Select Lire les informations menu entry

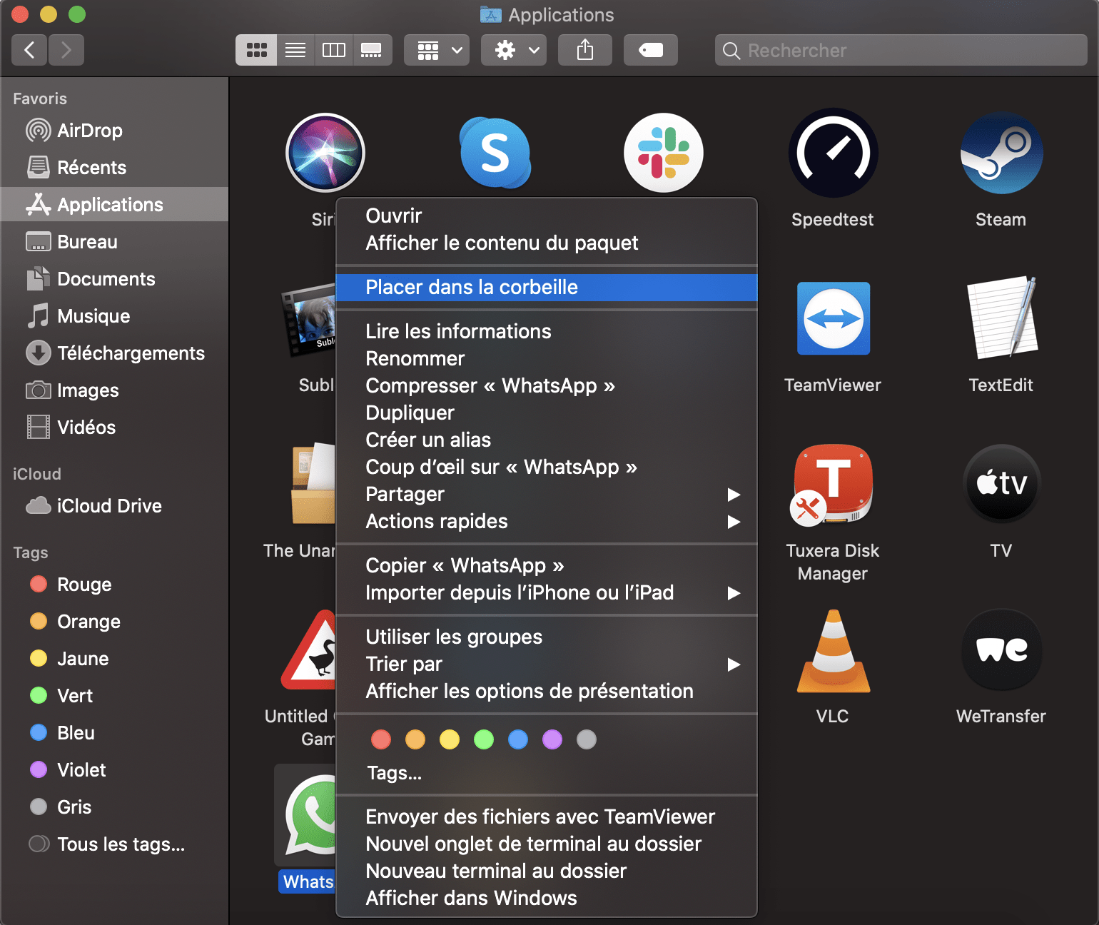point(458,331)
